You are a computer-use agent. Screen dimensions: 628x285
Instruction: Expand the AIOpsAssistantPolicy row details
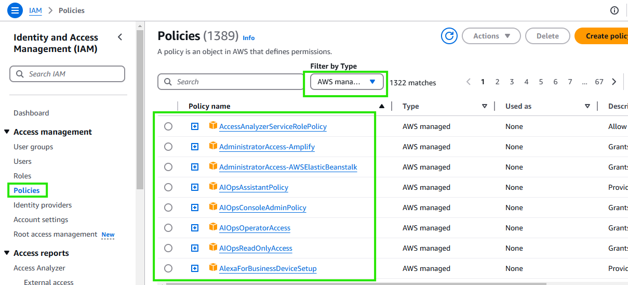(195, 187)
